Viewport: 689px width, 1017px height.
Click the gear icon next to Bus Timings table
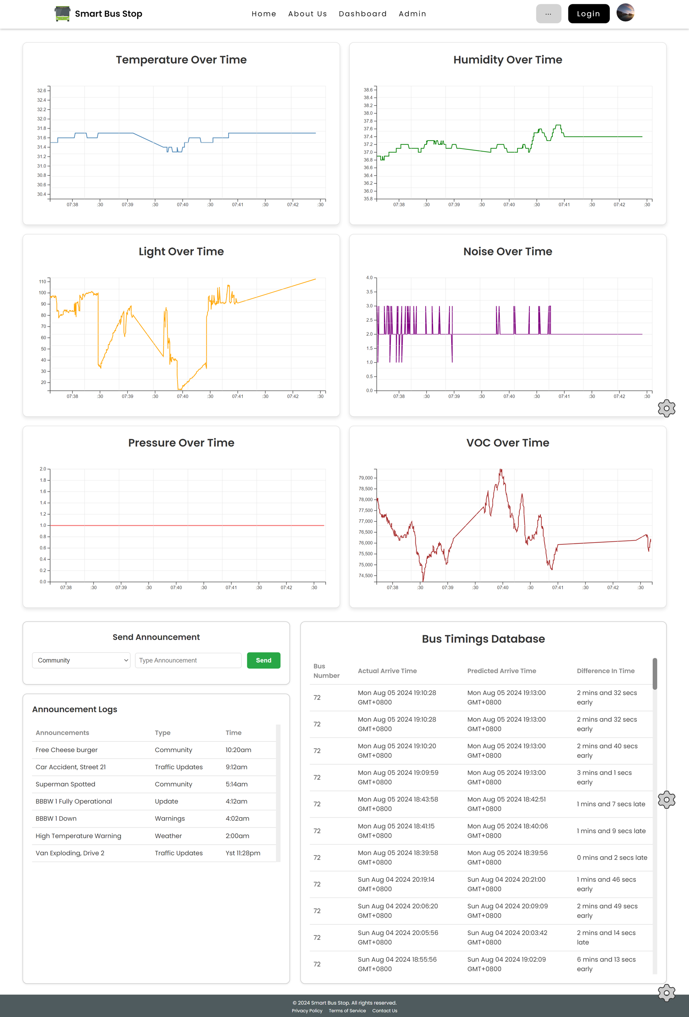point(666,800)
